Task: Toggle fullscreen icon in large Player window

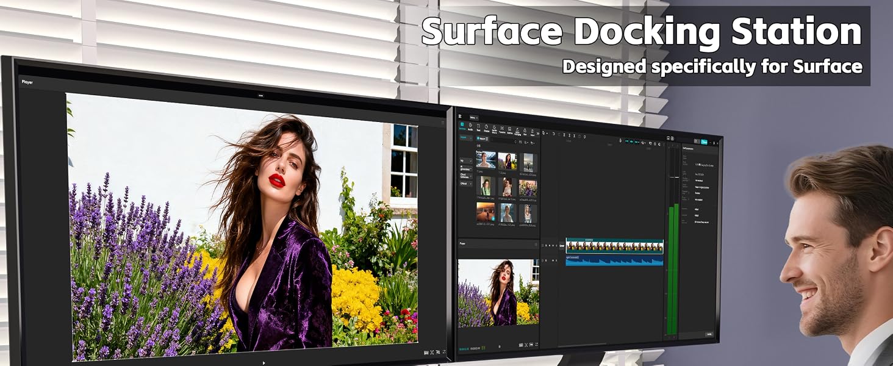Action: [444, 351]
